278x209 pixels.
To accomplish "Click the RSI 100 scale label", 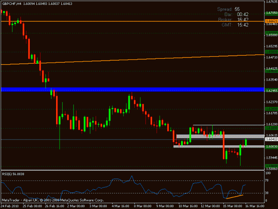I will [x=268, y=173].
